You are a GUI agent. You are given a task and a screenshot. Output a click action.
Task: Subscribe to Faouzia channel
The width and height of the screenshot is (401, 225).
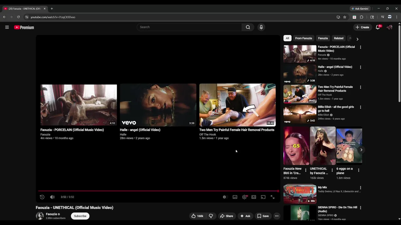(80, 216)
